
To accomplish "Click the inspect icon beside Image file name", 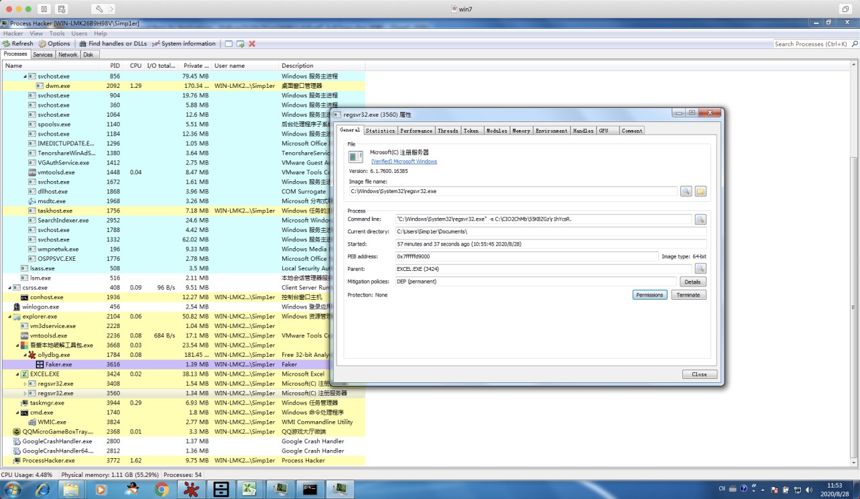I will (686, 191).
